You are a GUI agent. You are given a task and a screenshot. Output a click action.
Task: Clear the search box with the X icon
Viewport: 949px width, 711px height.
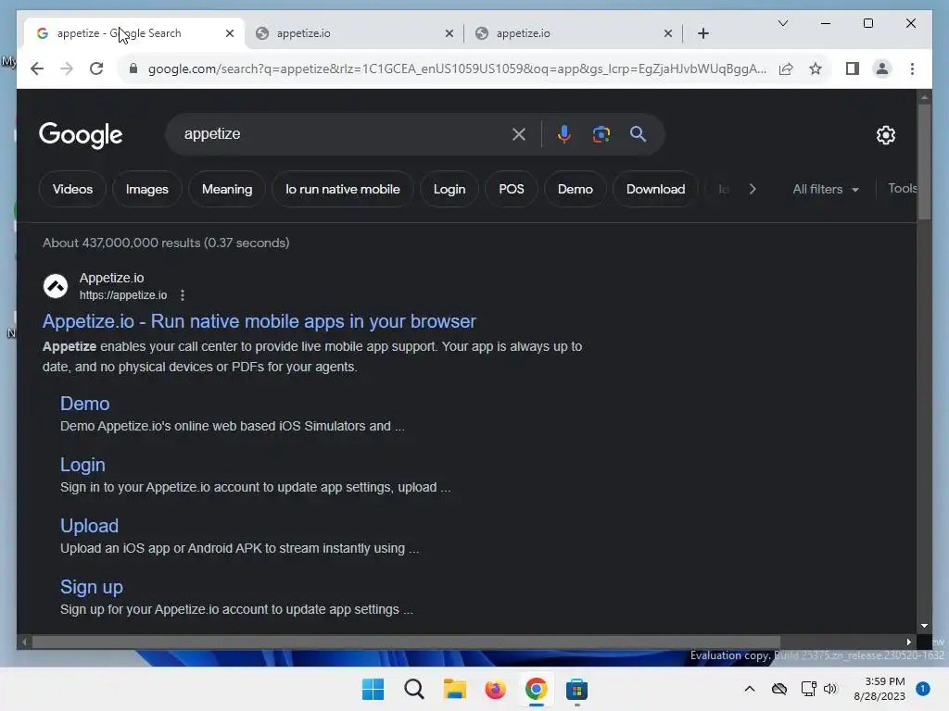click(519, 134)
